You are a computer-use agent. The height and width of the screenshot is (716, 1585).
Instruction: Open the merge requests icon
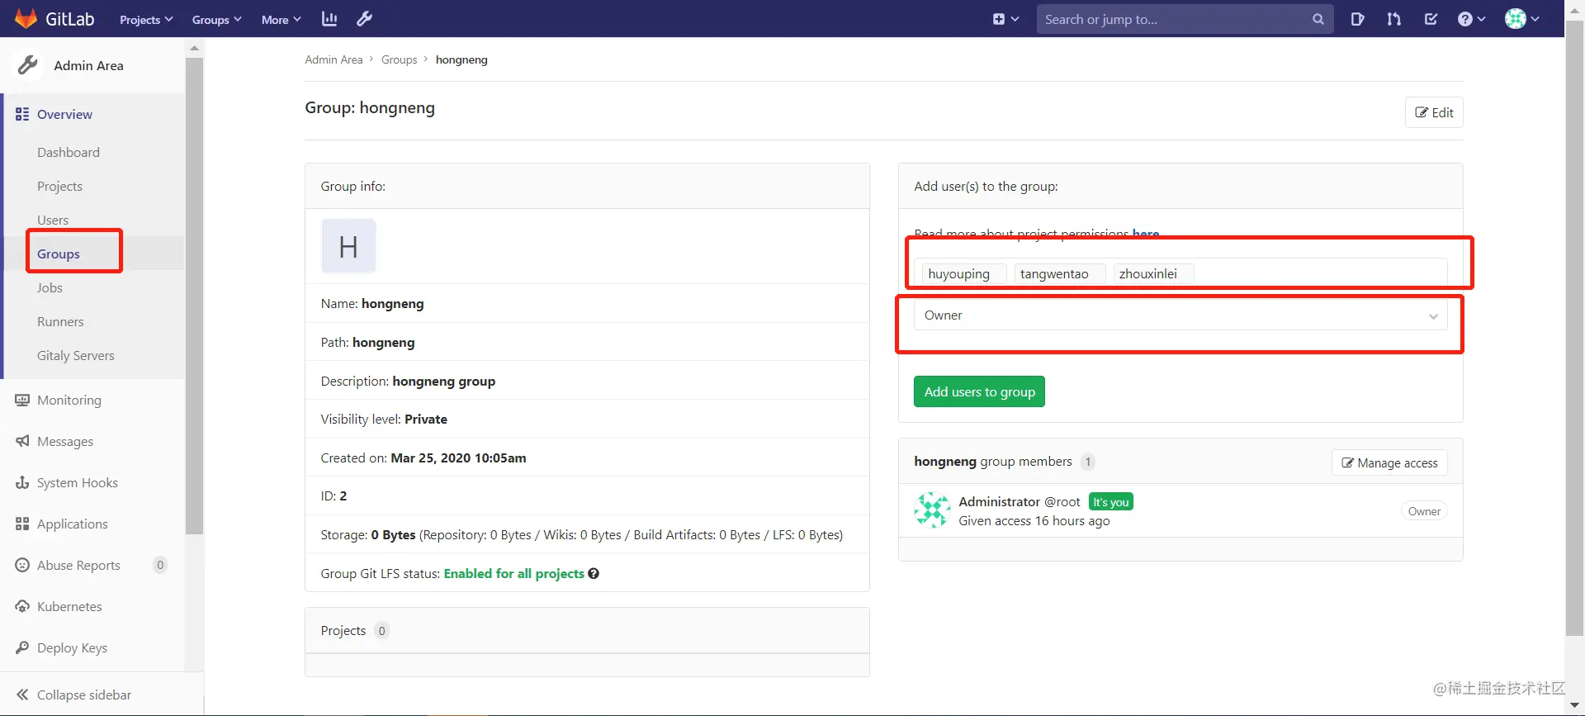click(1393, 19)
